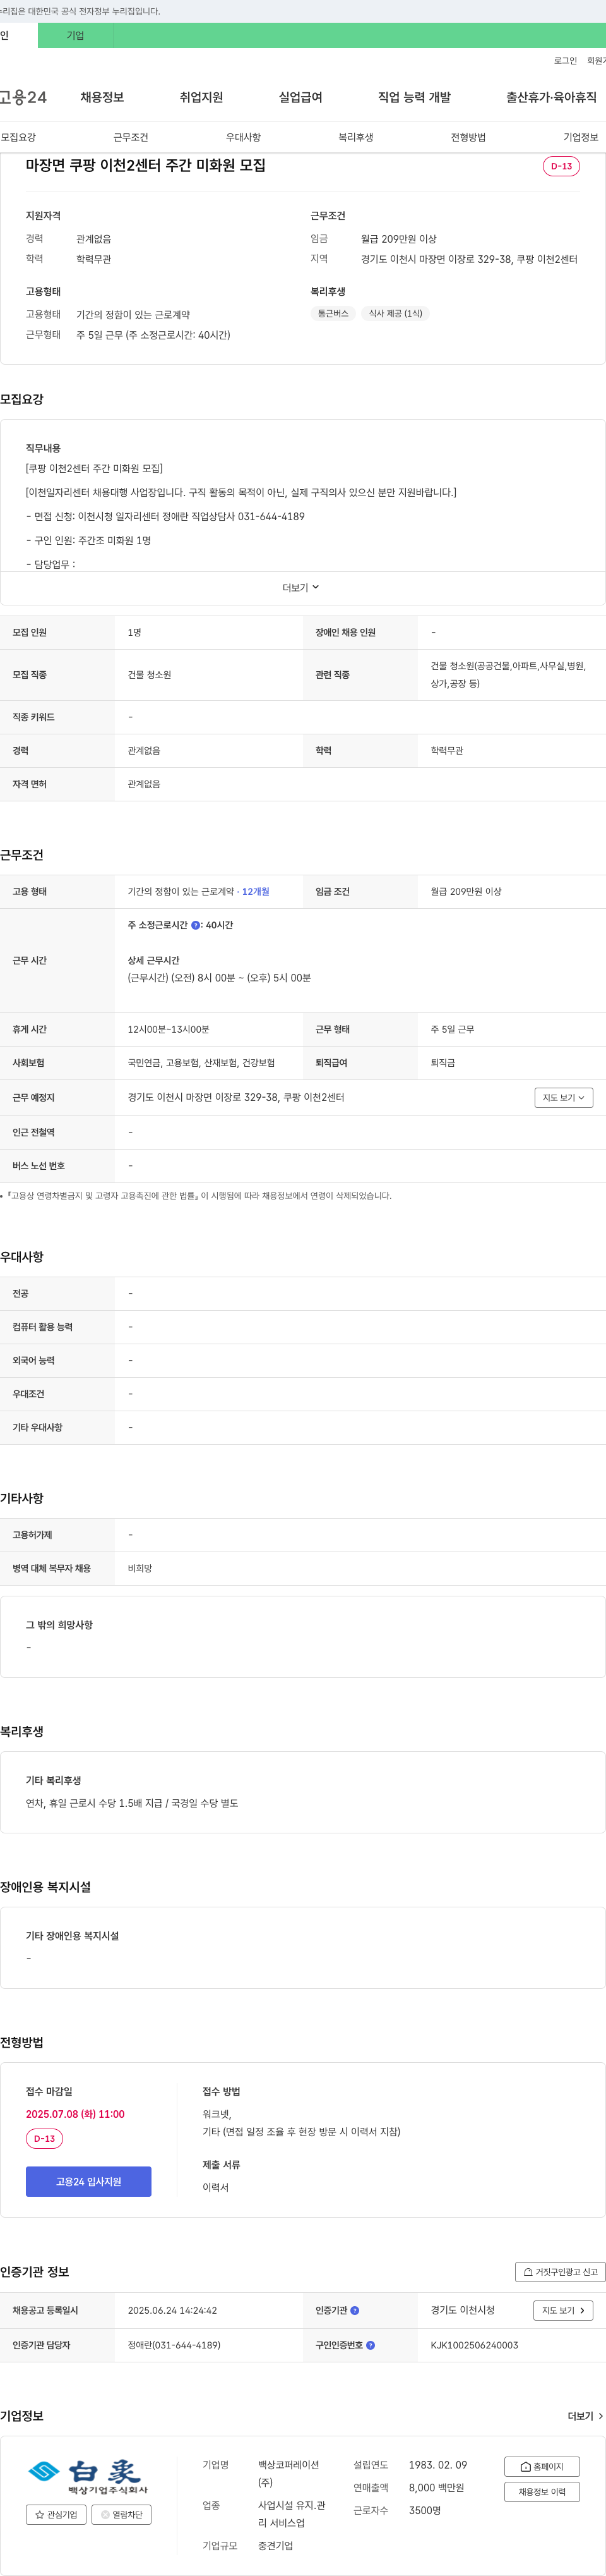The image size is (606, 2576).
Task: Click the 근로자수 value 3500명
Action: tap(424, 2510)
